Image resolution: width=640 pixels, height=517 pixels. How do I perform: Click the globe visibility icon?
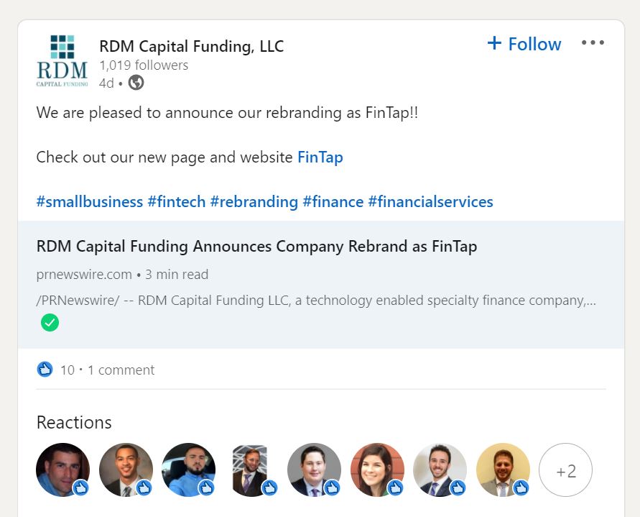tap(136, 83)
